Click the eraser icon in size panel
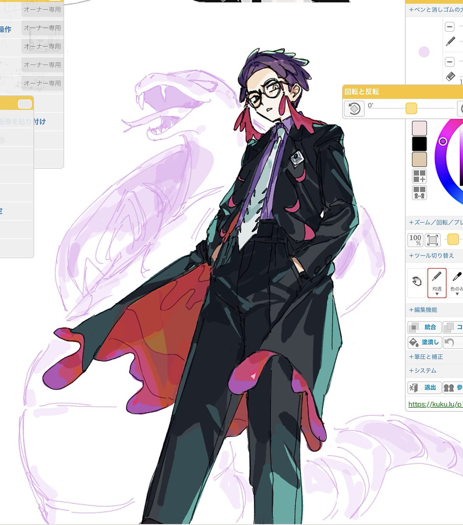This screenshot has width=463, height=525. pyautogui.click(x=450, y=76)
